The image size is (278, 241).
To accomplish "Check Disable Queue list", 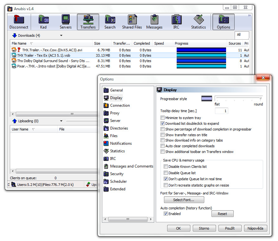I will 166,173.
